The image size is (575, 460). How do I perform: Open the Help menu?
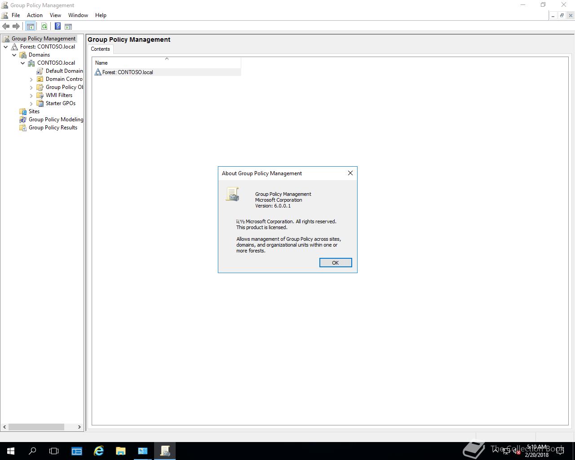tap(101, 15)
